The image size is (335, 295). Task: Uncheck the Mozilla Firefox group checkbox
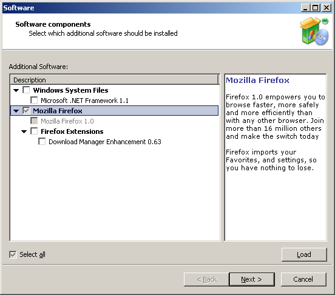tap(26, 110)
